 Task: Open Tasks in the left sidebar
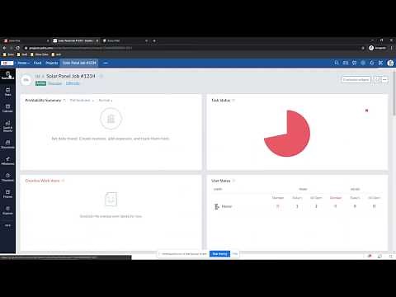coord(7,92)
